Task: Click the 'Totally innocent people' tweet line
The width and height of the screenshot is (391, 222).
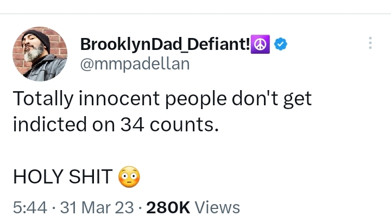Action: click(162, 99)
